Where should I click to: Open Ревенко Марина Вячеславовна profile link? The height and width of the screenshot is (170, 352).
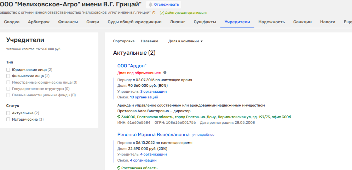[x=153, y=134]
